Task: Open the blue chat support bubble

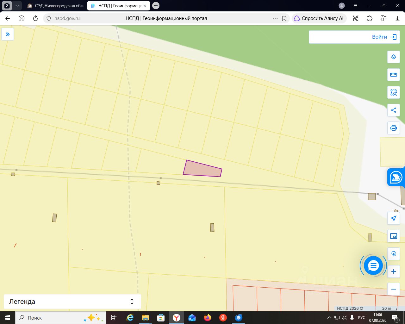Action: (373, 265)
